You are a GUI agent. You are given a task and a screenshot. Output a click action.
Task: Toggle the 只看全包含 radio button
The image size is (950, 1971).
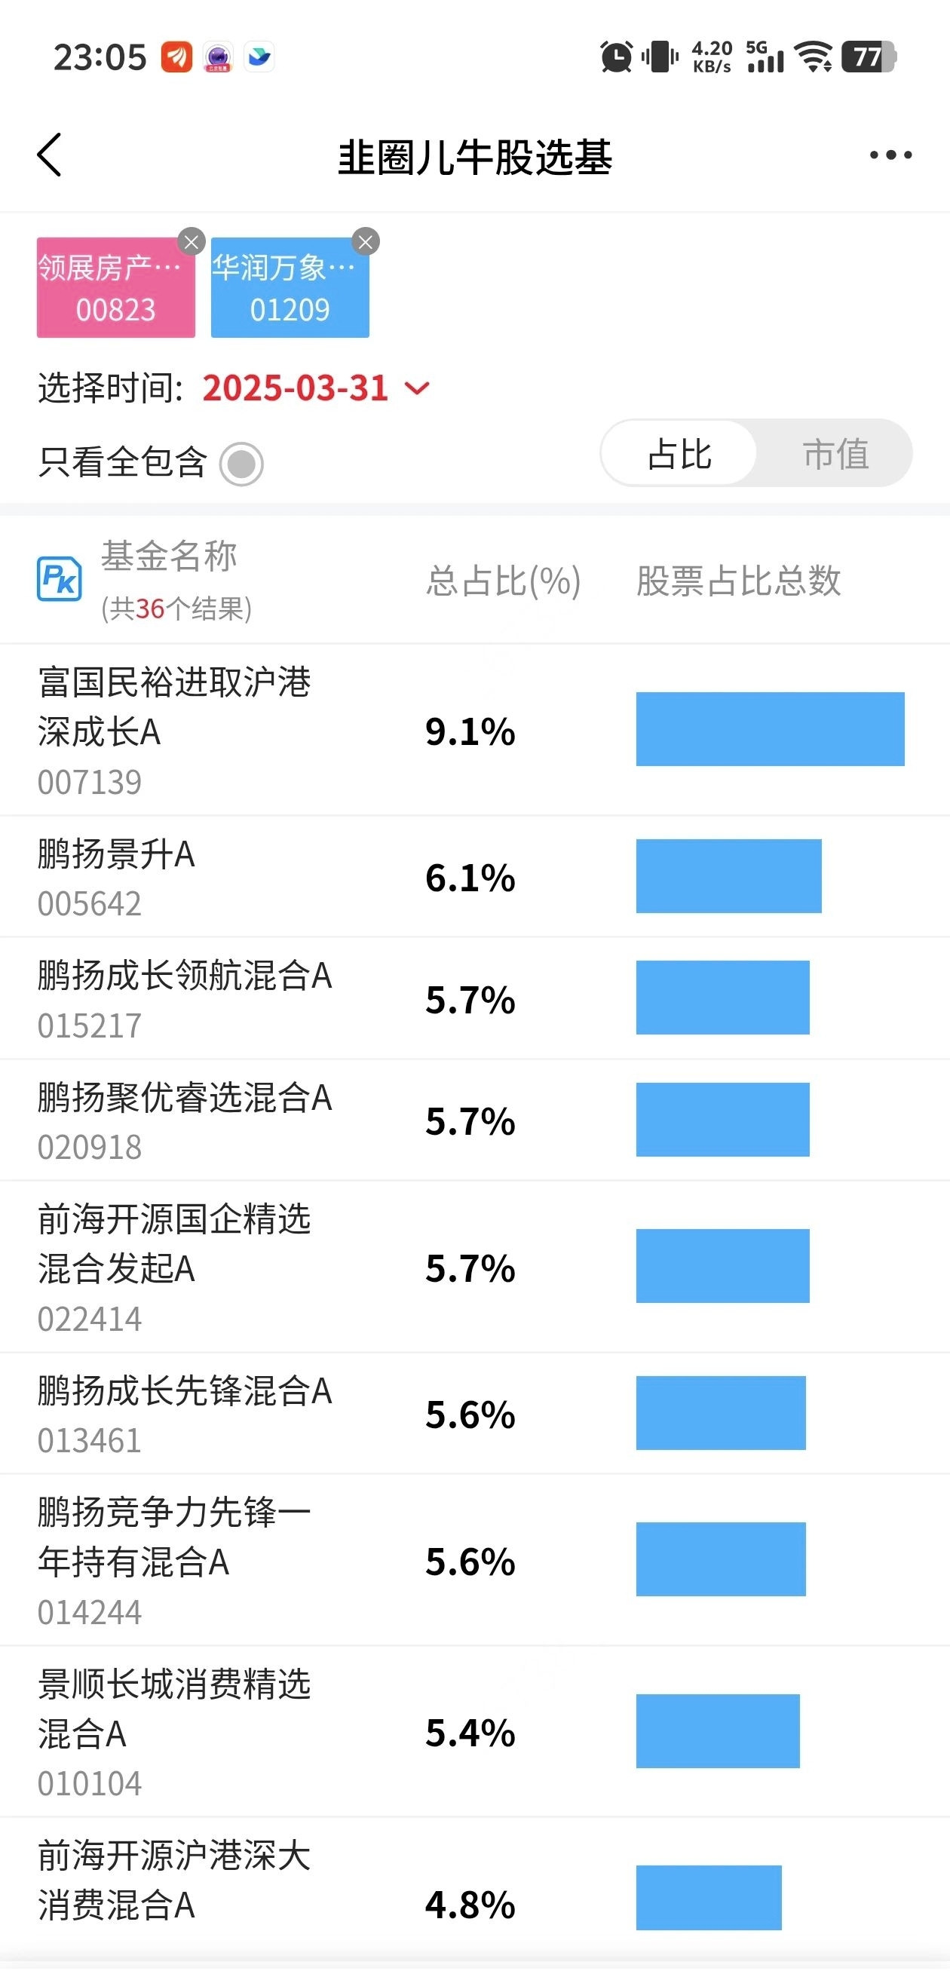click(x=242, y=464)
